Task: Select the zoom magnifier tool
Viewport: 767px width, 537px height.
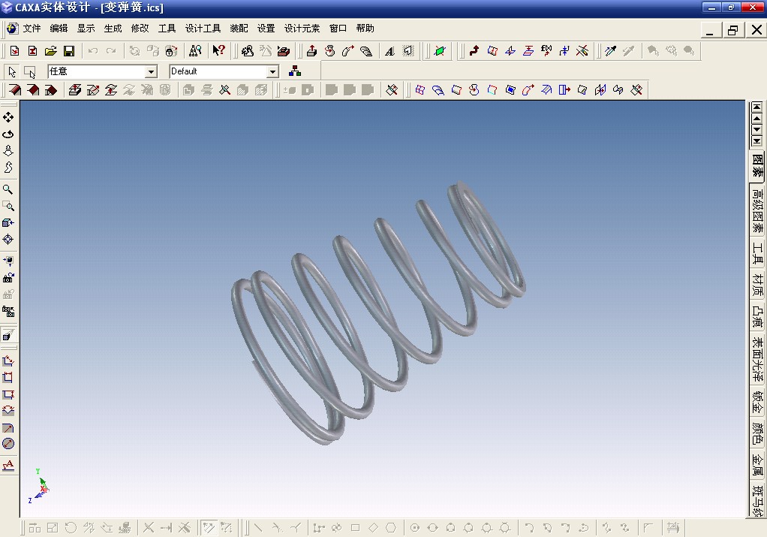Action: pos(8,189)
